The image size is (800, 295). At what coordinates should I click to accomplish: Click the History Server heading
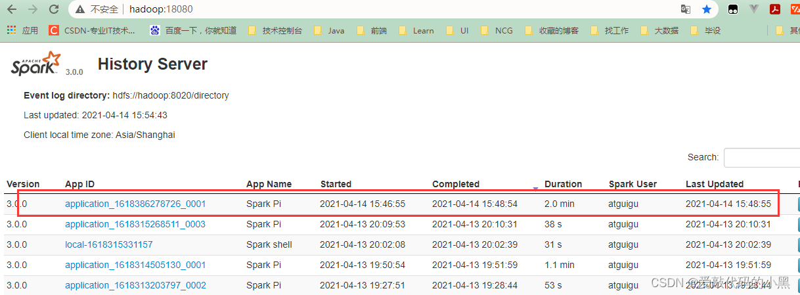pyautogui.click(x=152, y=64)
